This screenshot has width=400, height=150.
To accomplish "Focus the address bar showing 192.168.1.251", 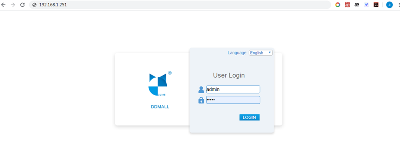I will (180, 4).
